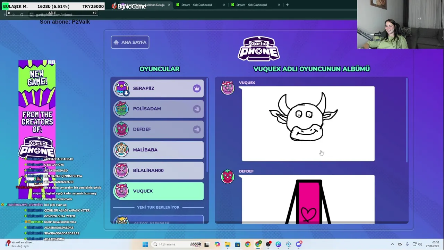Click the ANA SAYFA home button
The image size is (444, 250).
[x=130, y=42]
